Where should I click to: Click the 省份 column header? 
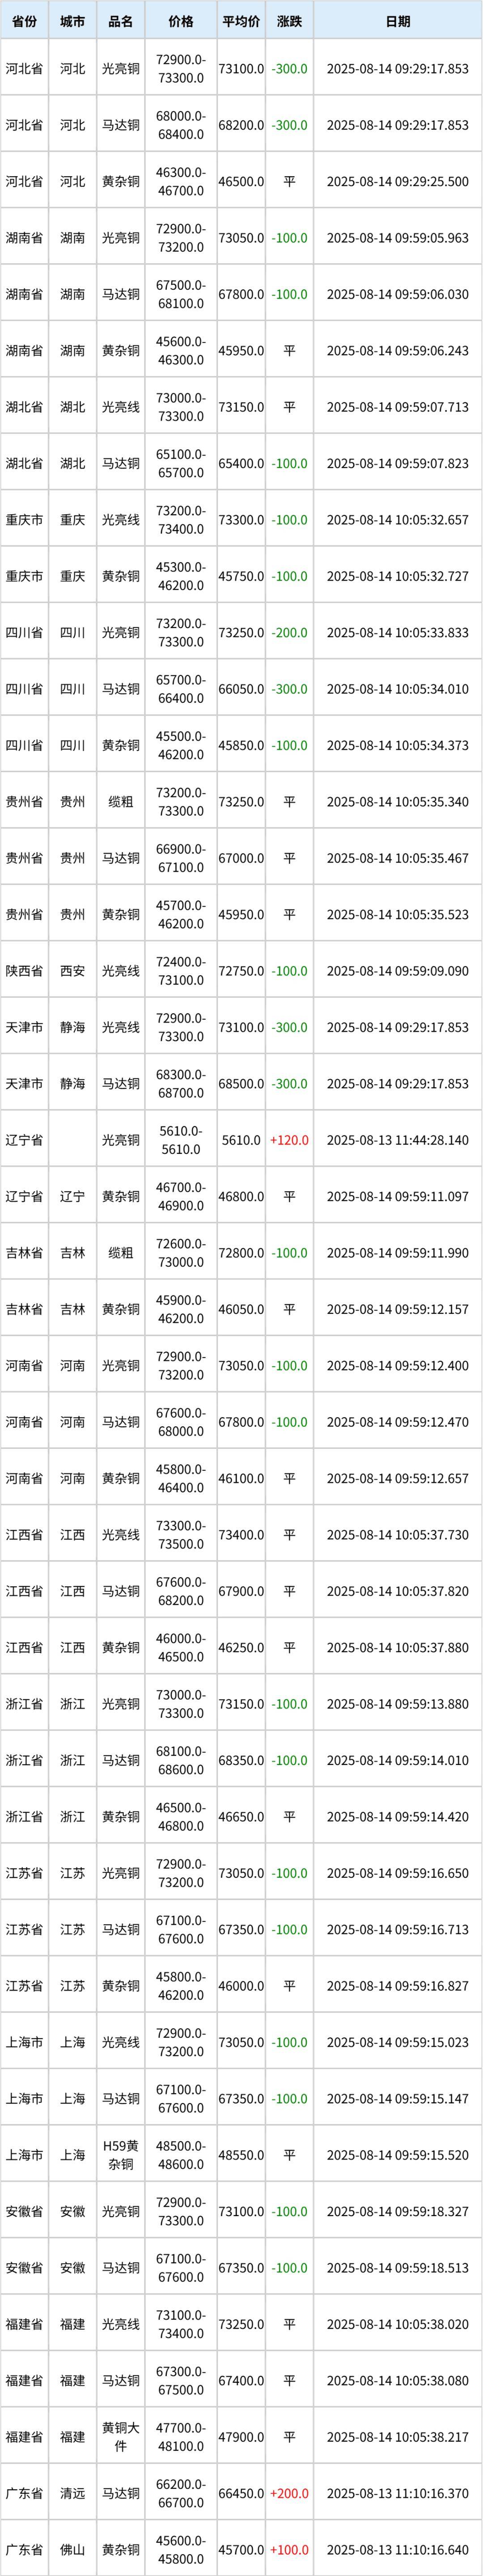pyautogui.click(x=24, y=21)
